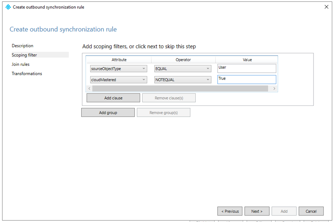Click the Azure AD Connect title bar icon

tap(8, 7)
